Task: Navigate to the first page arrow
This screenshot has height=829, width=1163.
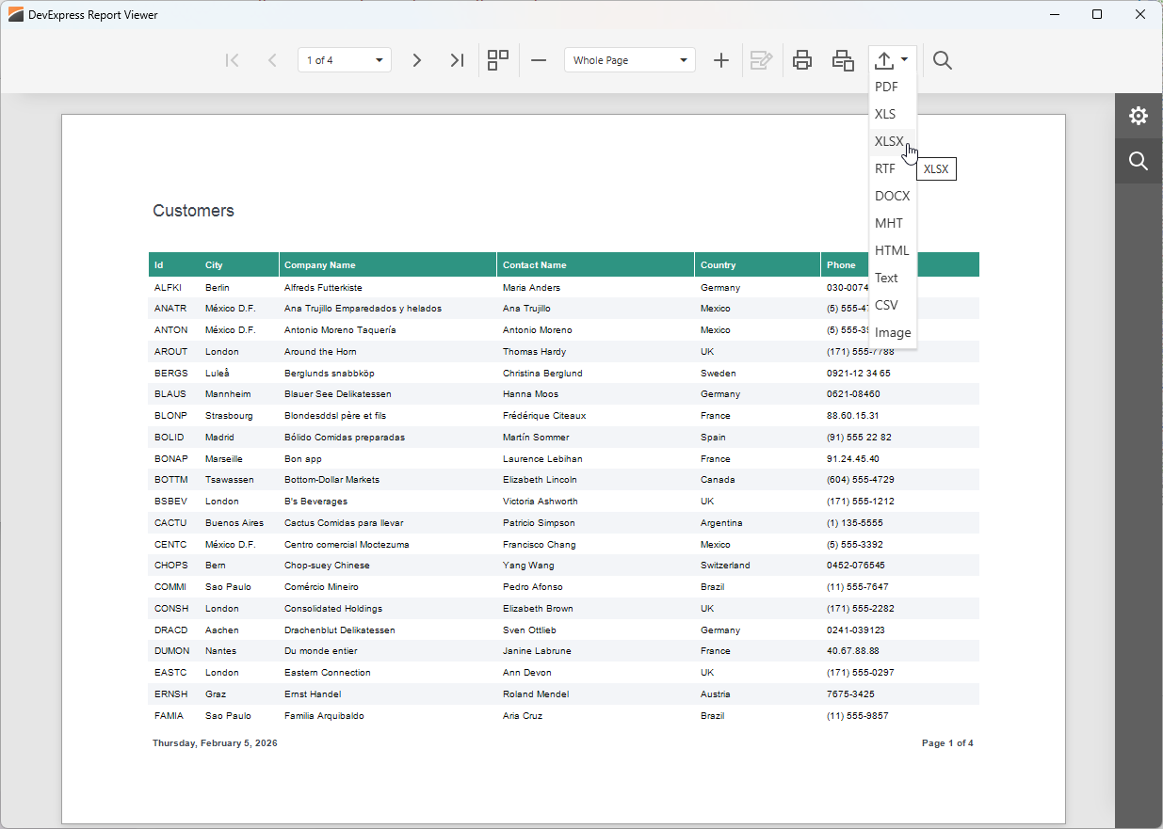Action: coord(233,59)
